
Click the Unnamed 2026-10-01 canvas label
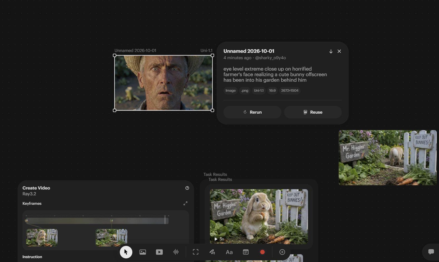click(x=135, y=51)
